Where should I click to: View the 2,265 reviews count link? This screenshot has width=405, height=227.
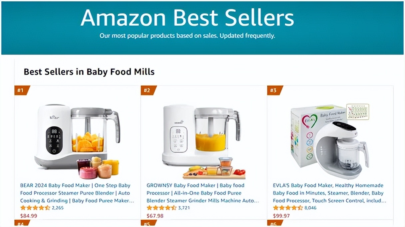(x=58, y=208)
